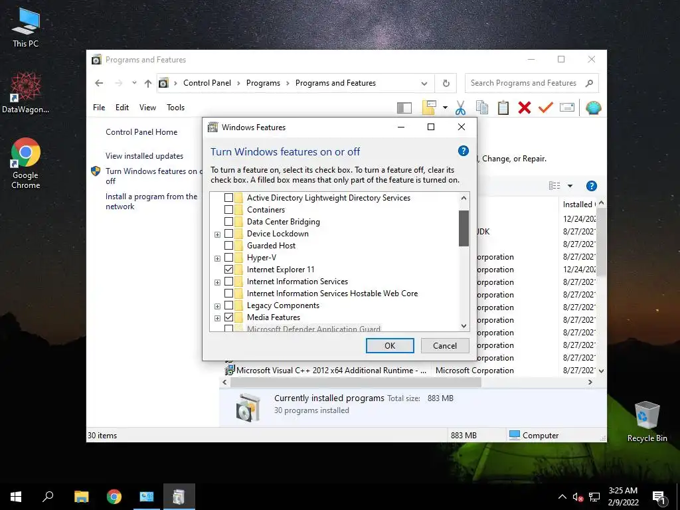
Task: Click the programs list horizontal scrollbar
Action: [x=356, y=382]
